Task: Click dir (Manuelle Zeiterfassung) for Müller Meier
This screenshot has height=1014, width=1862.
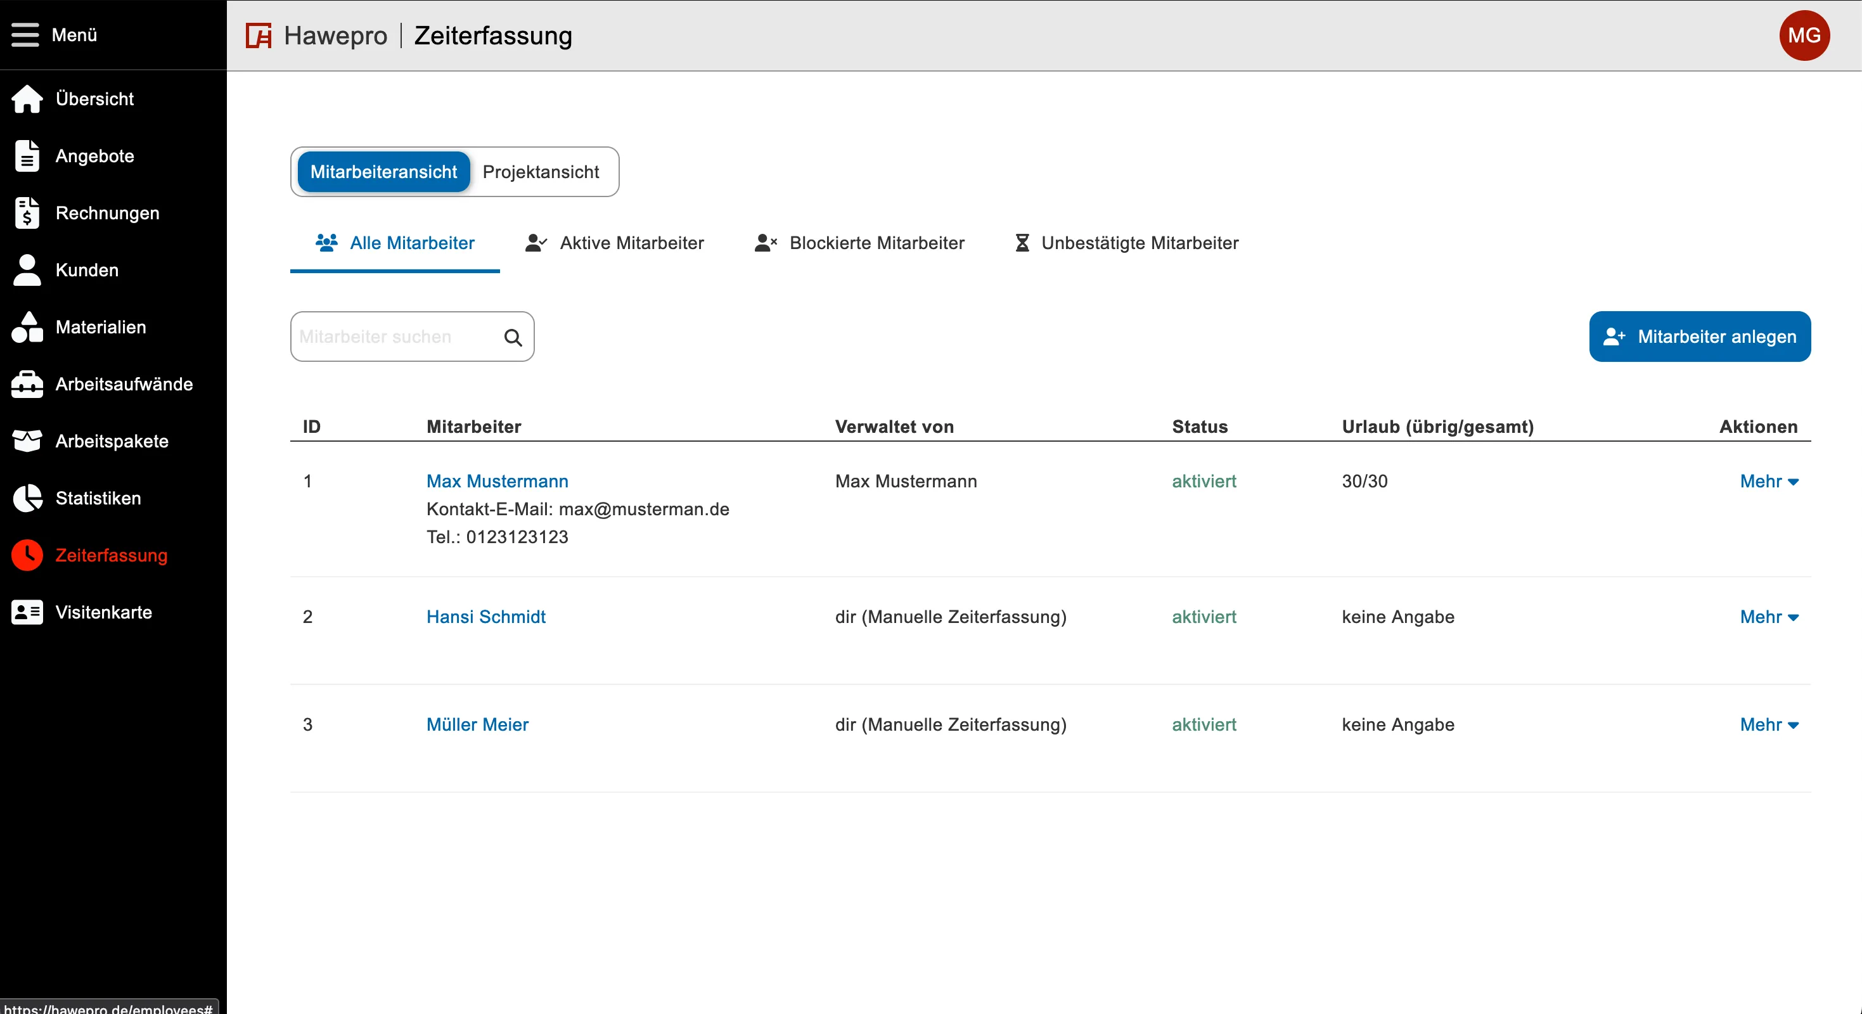Action: pos(951,725)
